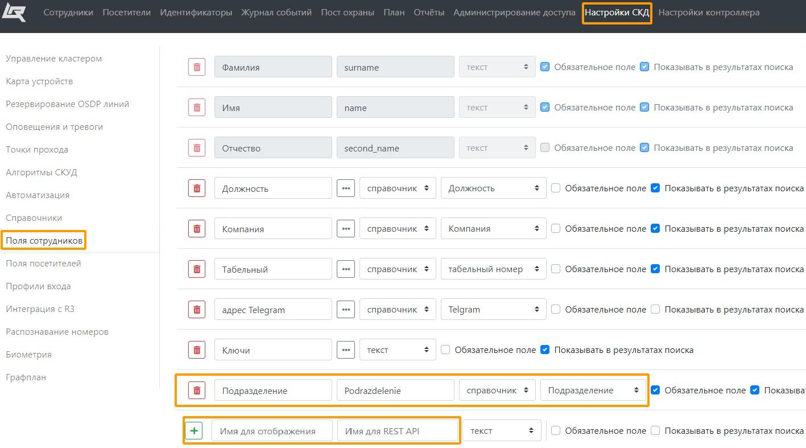The image size is (806, 448).
Task: Delete the Компания field row
Action: (197, 229)
